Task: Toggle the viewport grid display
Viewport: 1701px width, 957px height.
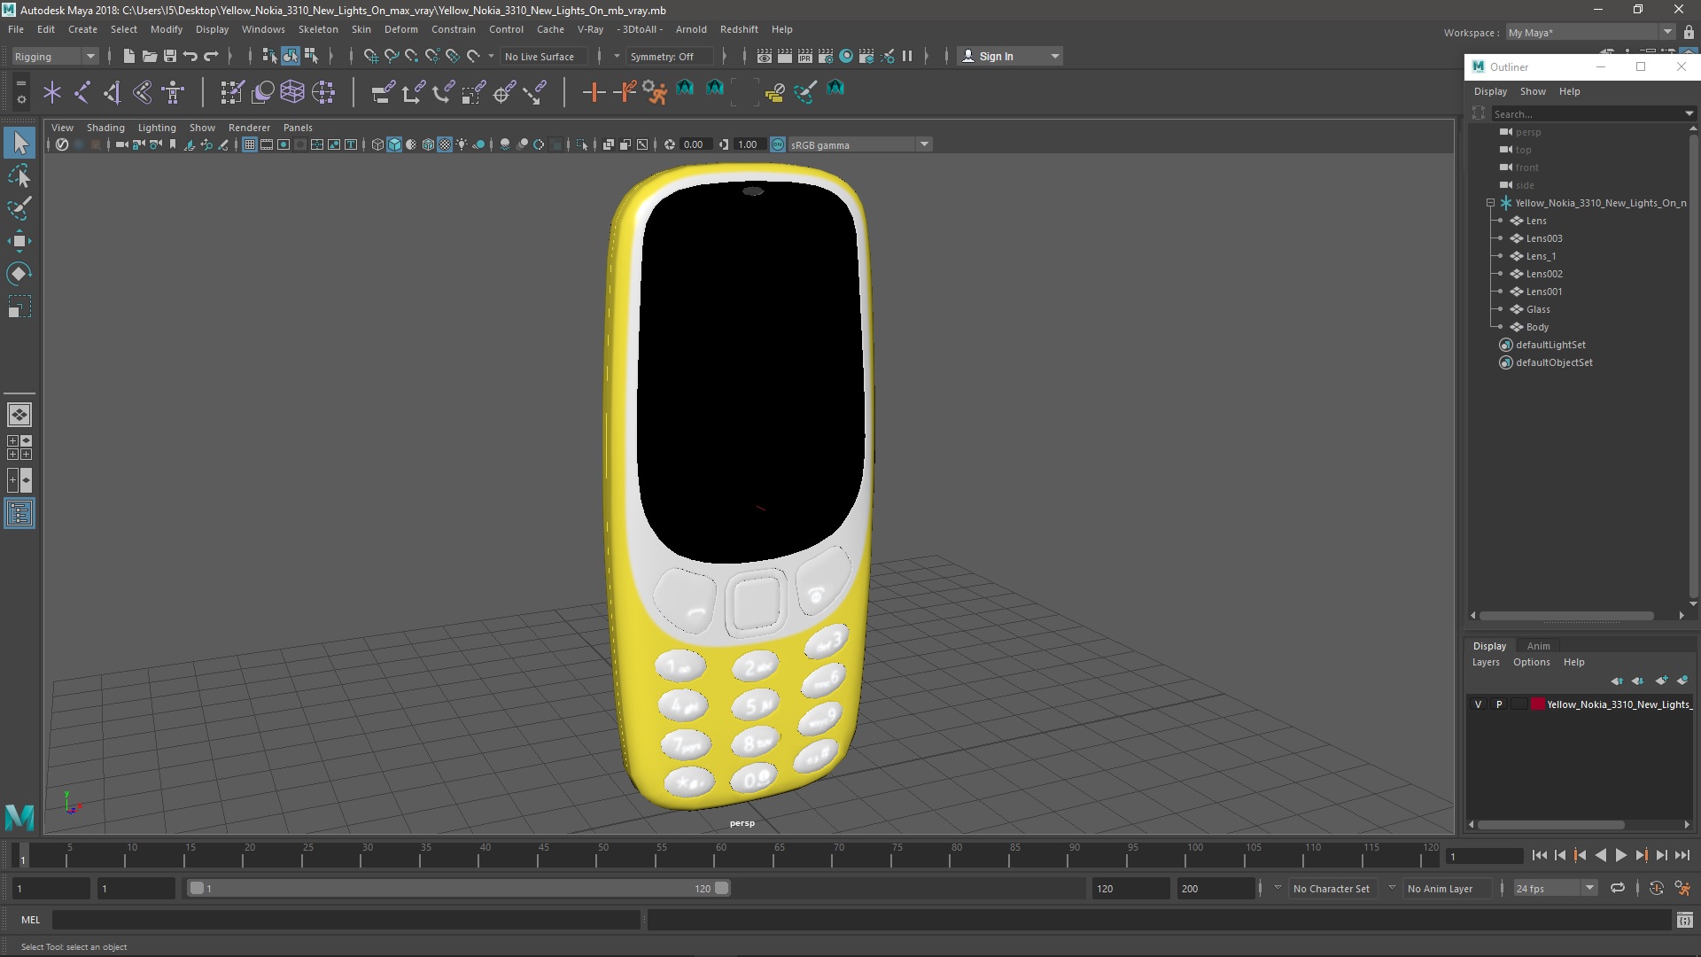Action: coord(250,144)
